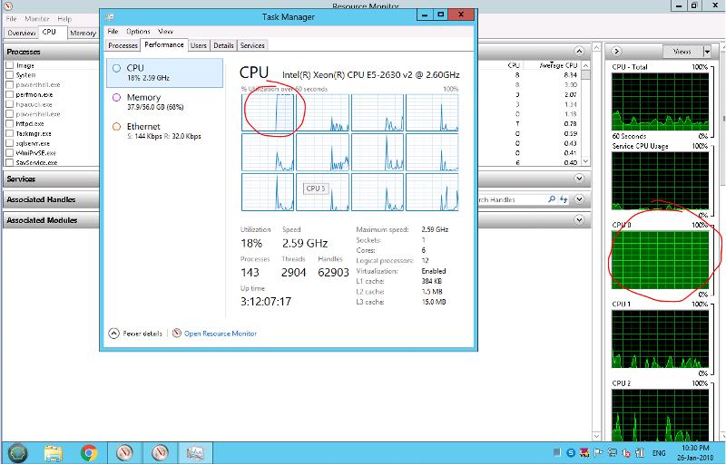
Task: Launch Google Chrome from the taskbar
Action: (x=89, y=453)
